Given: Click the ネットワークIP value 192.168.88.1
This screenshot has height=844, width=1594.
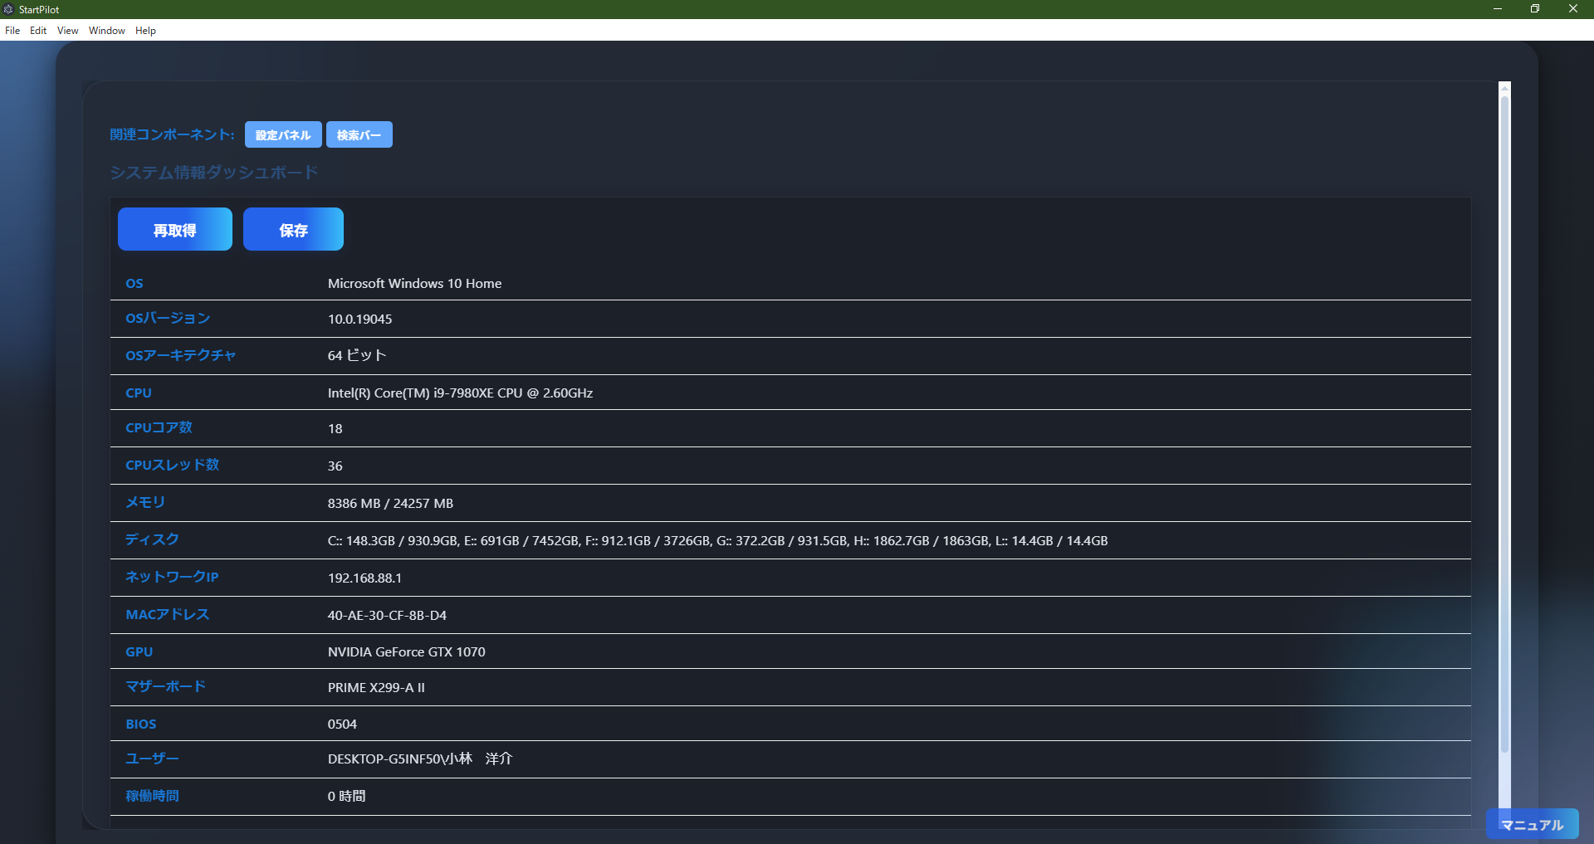Looking at the screenshot, I should click(x=365, y=578).
